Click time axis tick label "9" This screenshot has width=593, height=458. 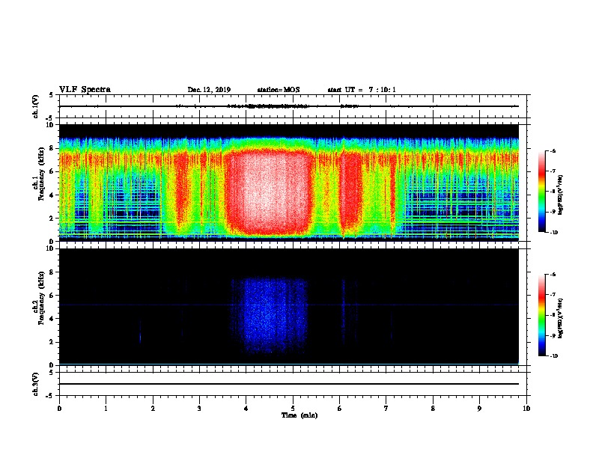click(479, 409)
